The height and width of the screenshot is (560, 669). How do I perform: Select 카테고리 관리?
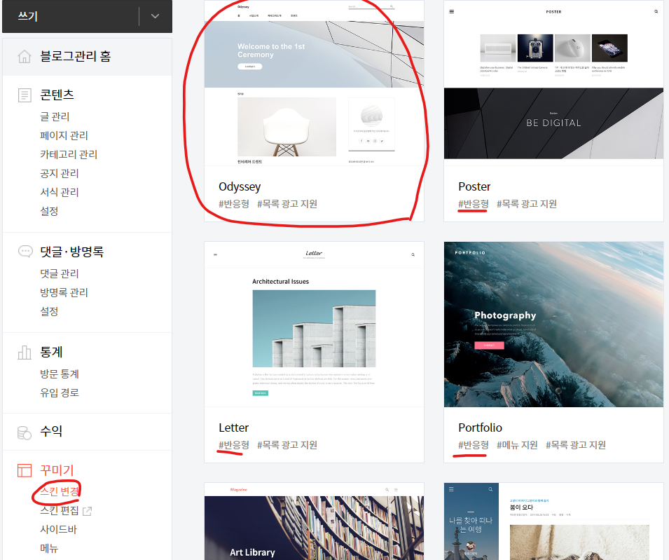coord(69,154)
